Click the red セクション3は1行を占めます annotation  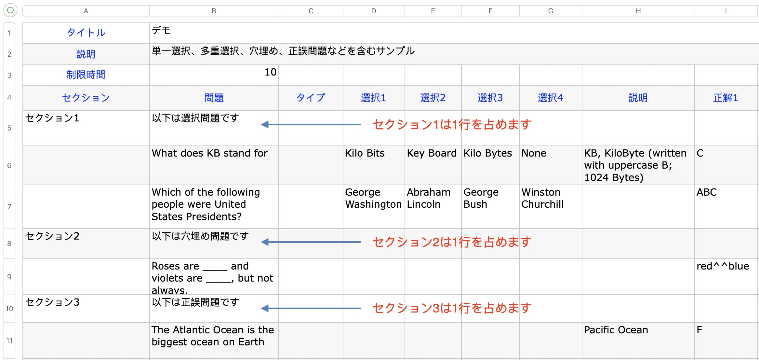[452, 308]
